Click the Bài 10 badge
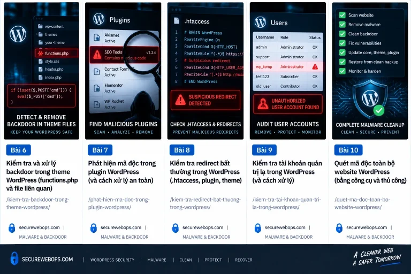The width and height of the screenshot is (411, 274). pos(348,150)
